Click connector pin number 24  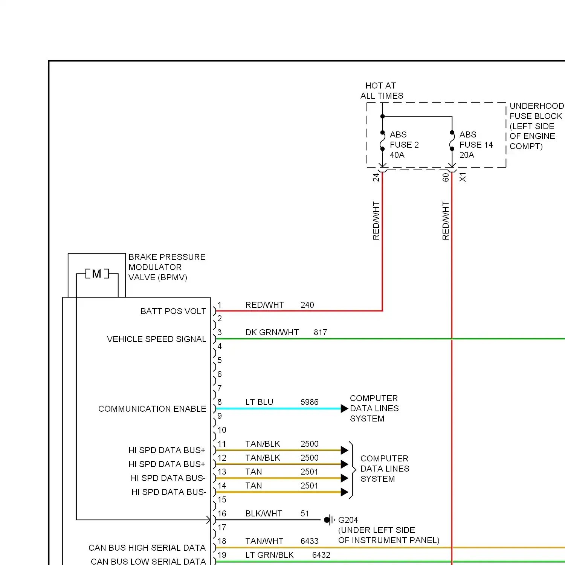point(376,177)
